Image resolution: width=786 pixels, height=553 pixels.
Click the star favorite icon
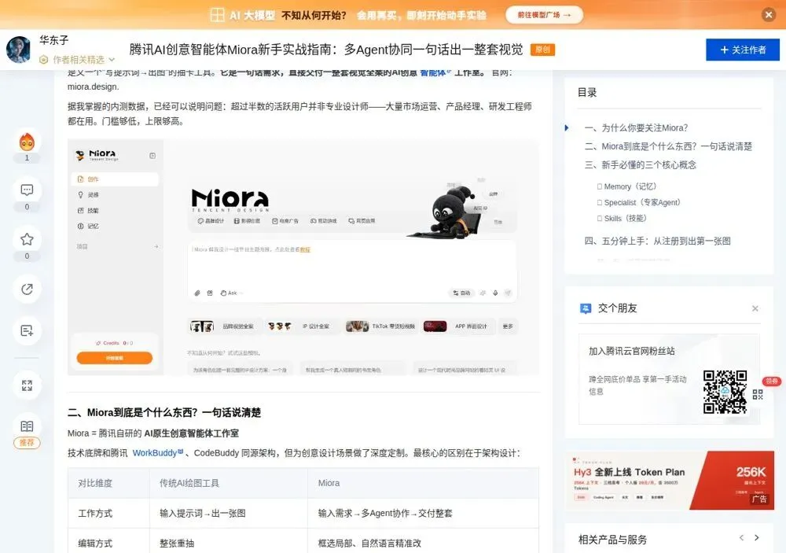(x=27, y=239)
